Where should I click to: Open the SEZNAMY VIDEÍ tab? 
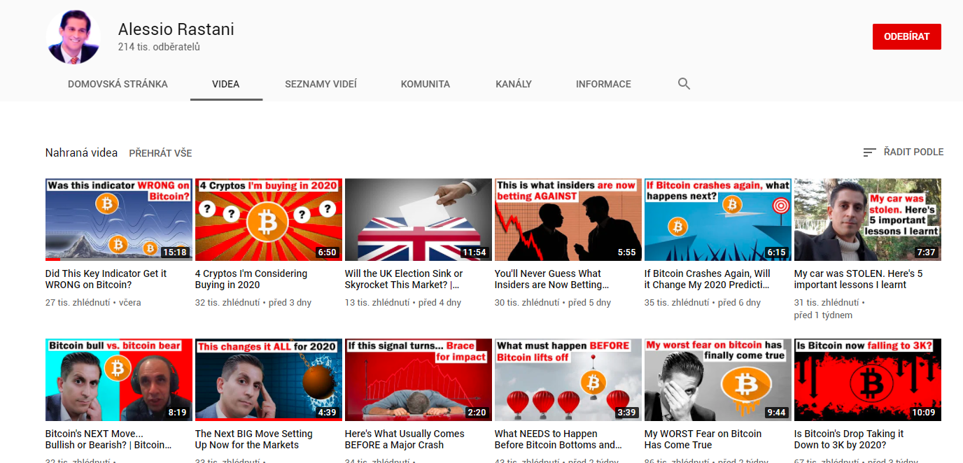pyautogui.click(x=321, y=84)
